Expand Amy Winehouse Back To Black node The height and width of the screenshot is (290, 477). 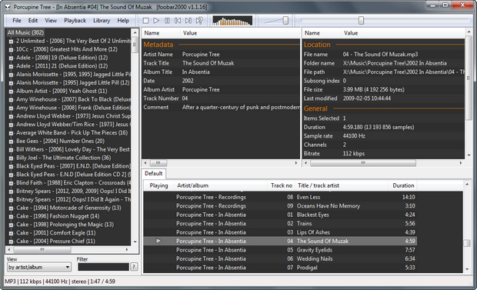click(x=11, y=99)
